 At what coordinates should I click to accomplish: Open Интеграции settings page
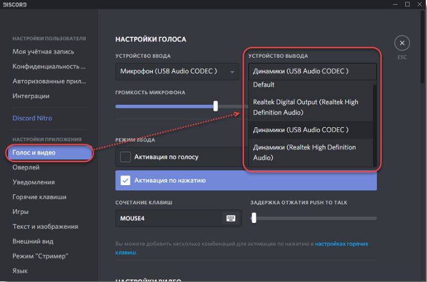coord(31,96)
